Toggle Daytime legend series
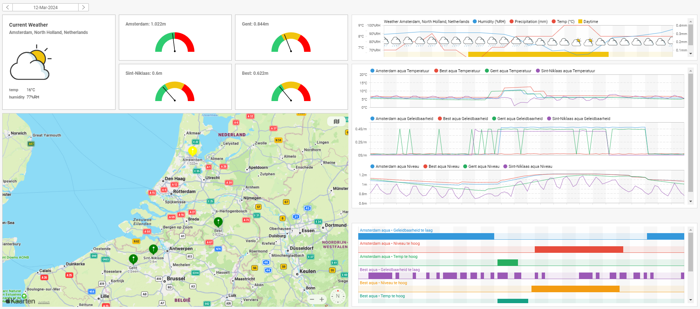 click(x=588, y=22)
